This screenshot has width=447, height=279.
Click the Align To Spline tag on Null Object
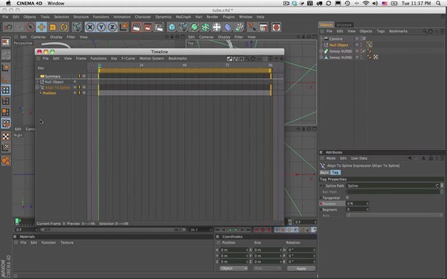[369, 45]
